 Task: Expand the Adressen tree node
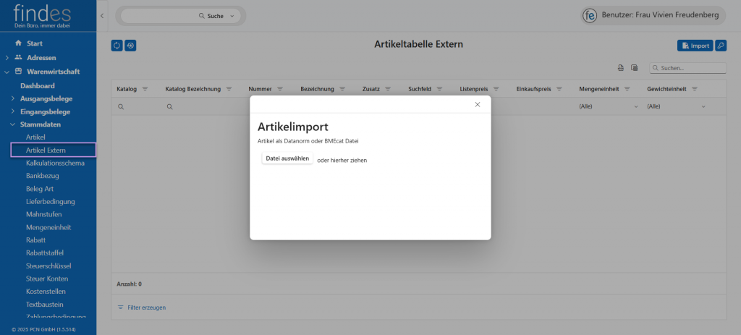pos(7,57)
